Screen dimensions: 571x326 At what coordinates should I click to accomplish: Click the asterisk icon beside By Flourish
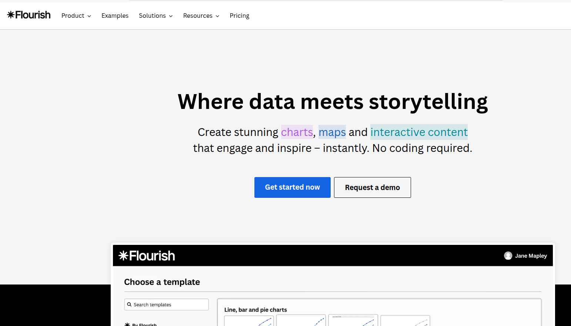coord(127,324)
